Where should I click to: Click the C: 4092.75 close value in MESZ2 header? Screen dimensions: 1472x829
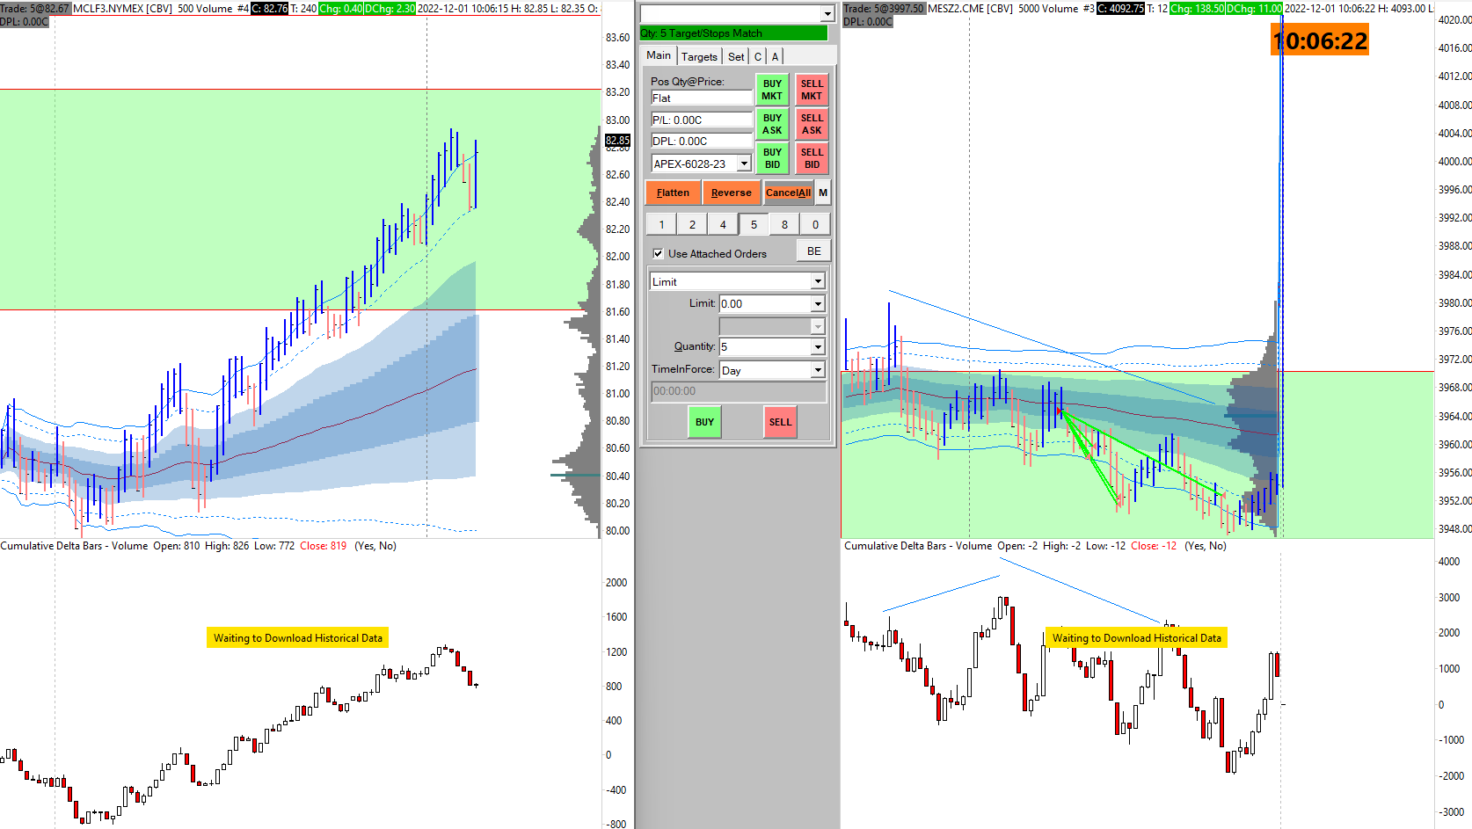click(1120, 9)
